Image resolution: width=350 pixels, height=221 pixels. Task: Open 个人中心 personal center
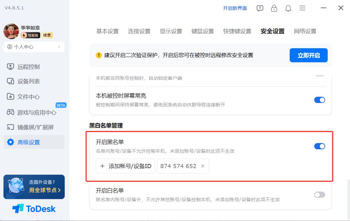tap(34, 47)
